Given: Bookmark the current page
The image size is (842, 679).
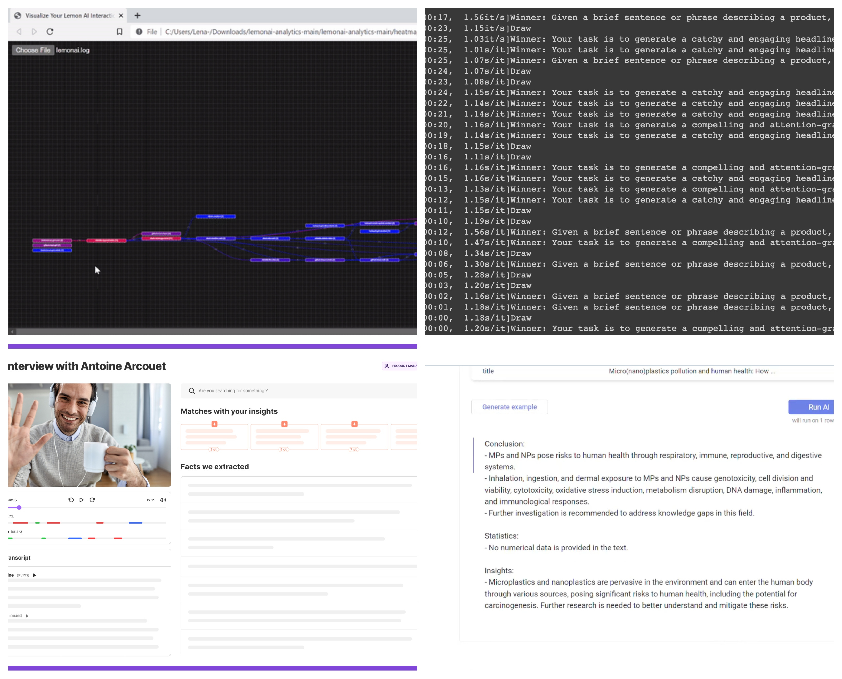Looking at the screenshot, I should tap(119, 32).
